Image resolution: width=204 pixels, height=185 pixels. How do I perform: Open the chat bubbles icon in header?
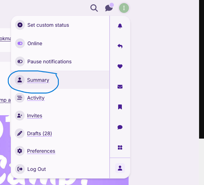109,8
